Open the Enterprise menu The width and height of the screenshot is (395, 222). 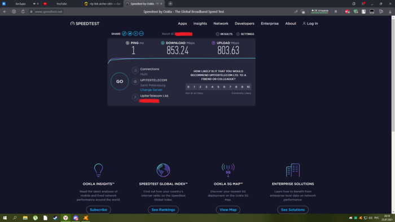pos(270,23)
